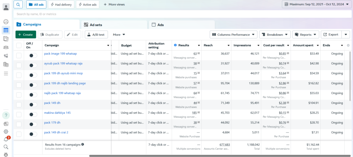Select the Campaigns table icon in sidebar
The height and width of the screenshot is (157, 353).
coord(6,30)
